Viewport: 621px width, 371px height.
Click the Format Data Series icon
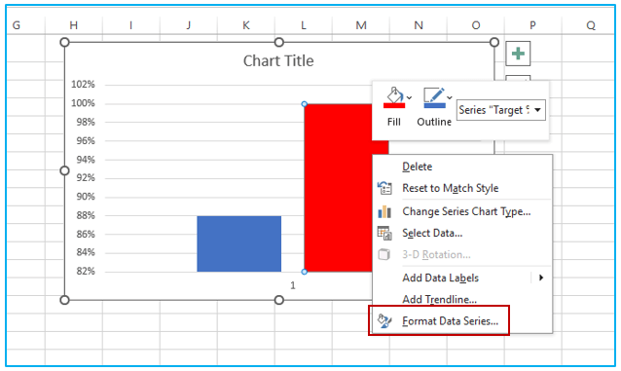click(x=384, y=320)
